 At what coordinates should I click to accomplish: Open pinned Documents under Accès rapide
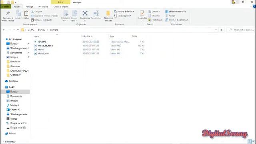pos(16,53)
